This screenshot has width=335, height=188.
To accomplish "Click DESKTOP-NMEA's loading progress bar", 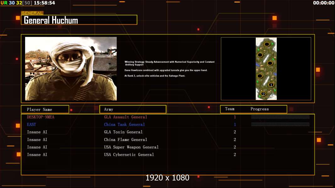I will tap(280, 117).
